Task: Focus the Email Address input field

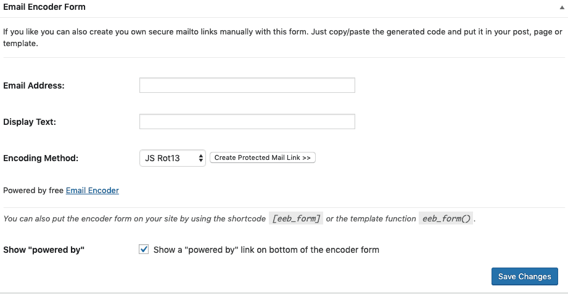Action: 247,85
